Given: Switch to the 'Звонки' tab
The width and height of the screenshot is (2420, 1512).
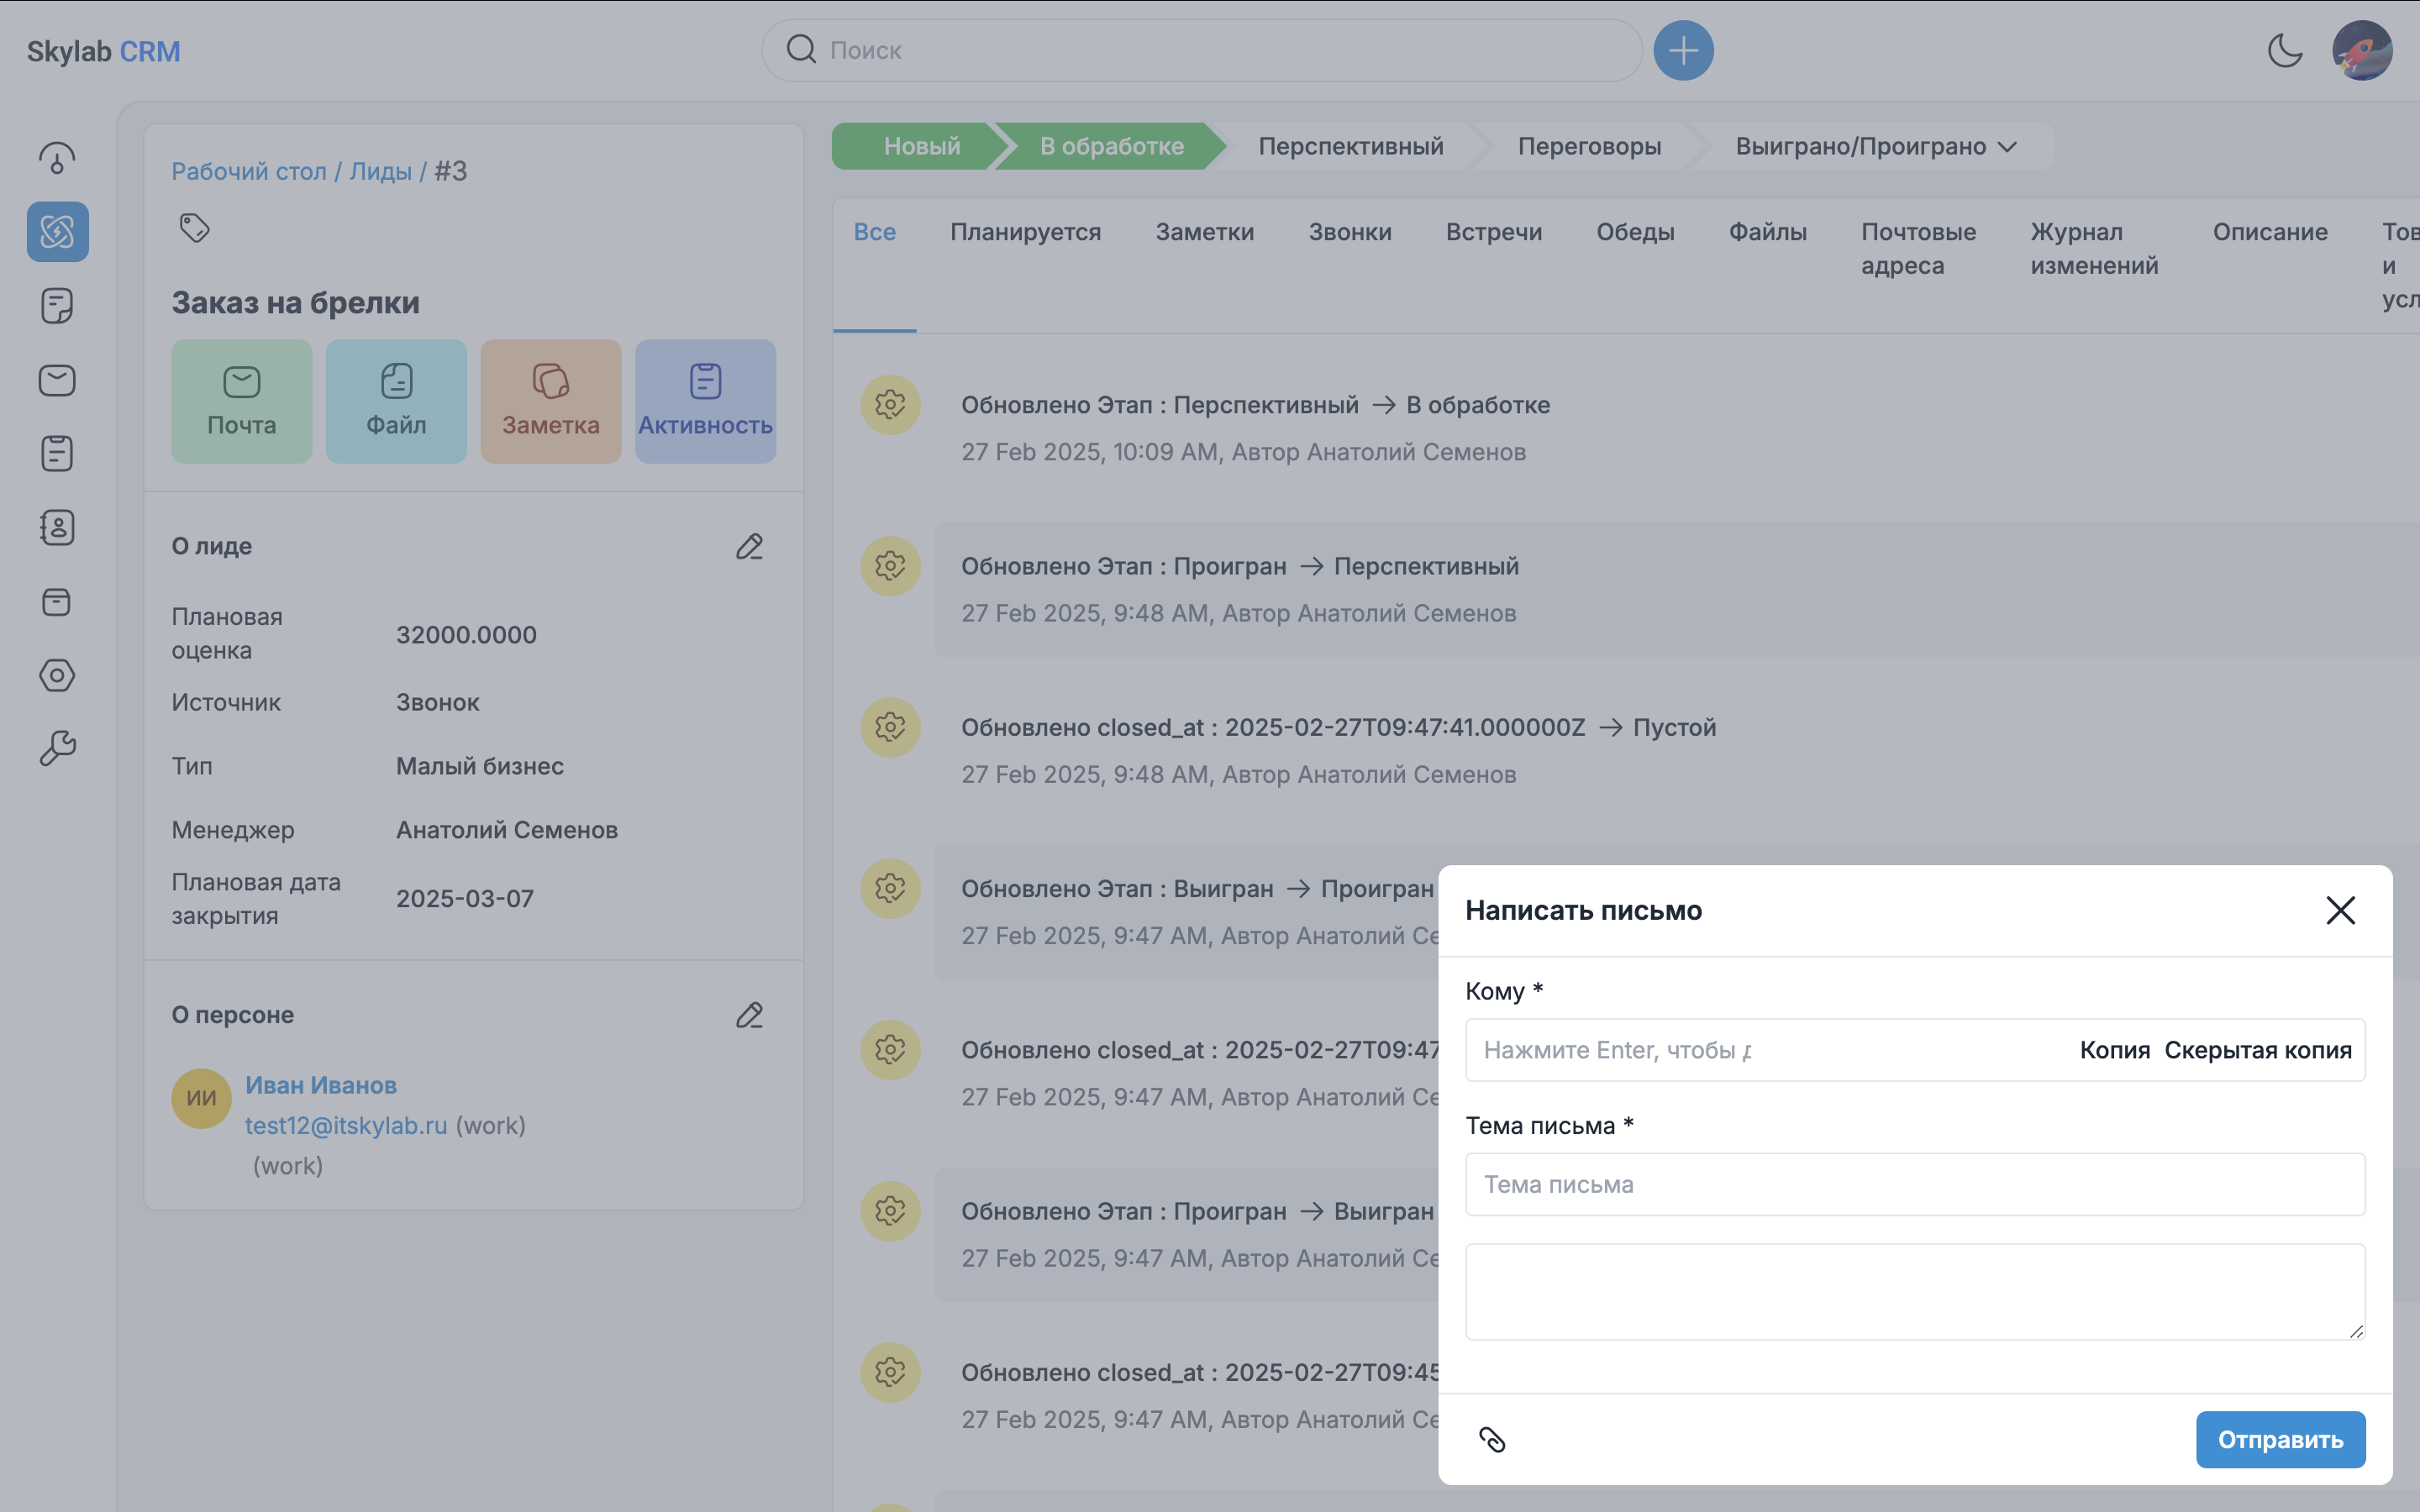Looking at the screenshot, I should [1350, 232].
